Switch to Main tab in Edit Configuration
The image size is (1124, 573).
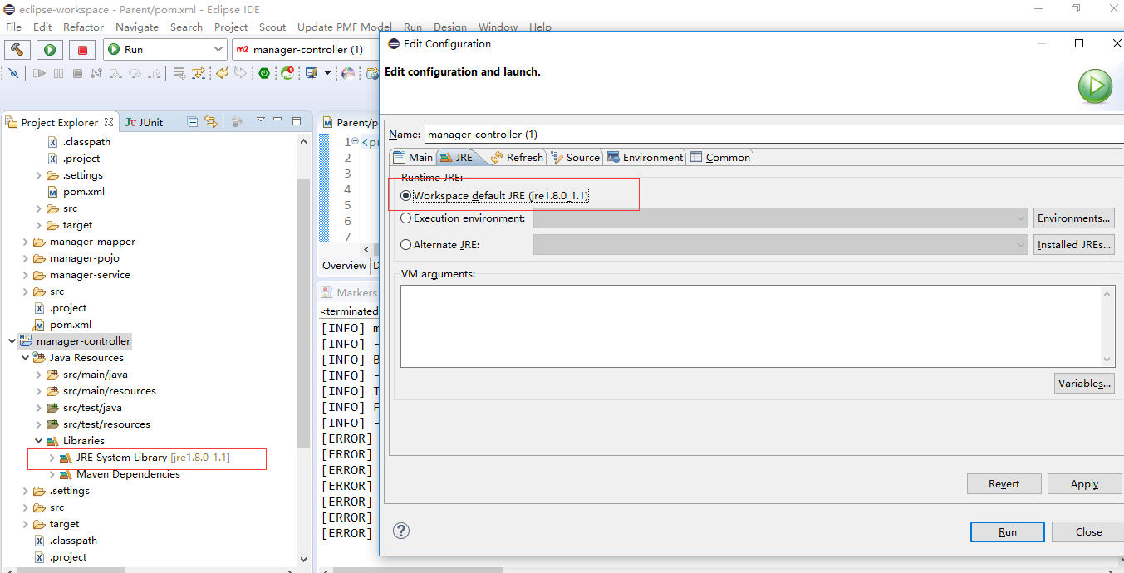413,157
